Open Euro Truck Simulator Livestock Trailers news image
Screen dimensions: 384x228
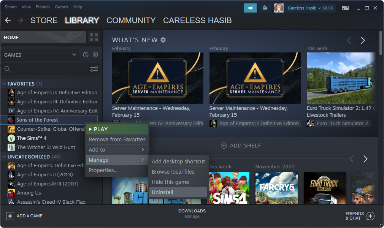(341, 78)
